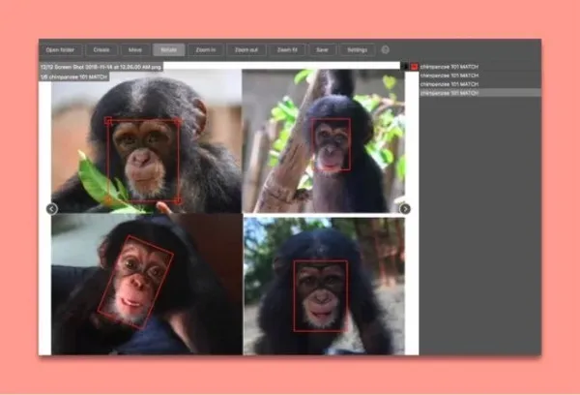Select bounding box on top-left chimp face
This screenshot has width=580, height=395.
click(x=143, y=161)
